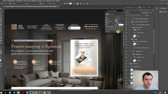The image size is (168, 94).
Task: Cancel the current text edits
Action: click(x=81, y=3)
